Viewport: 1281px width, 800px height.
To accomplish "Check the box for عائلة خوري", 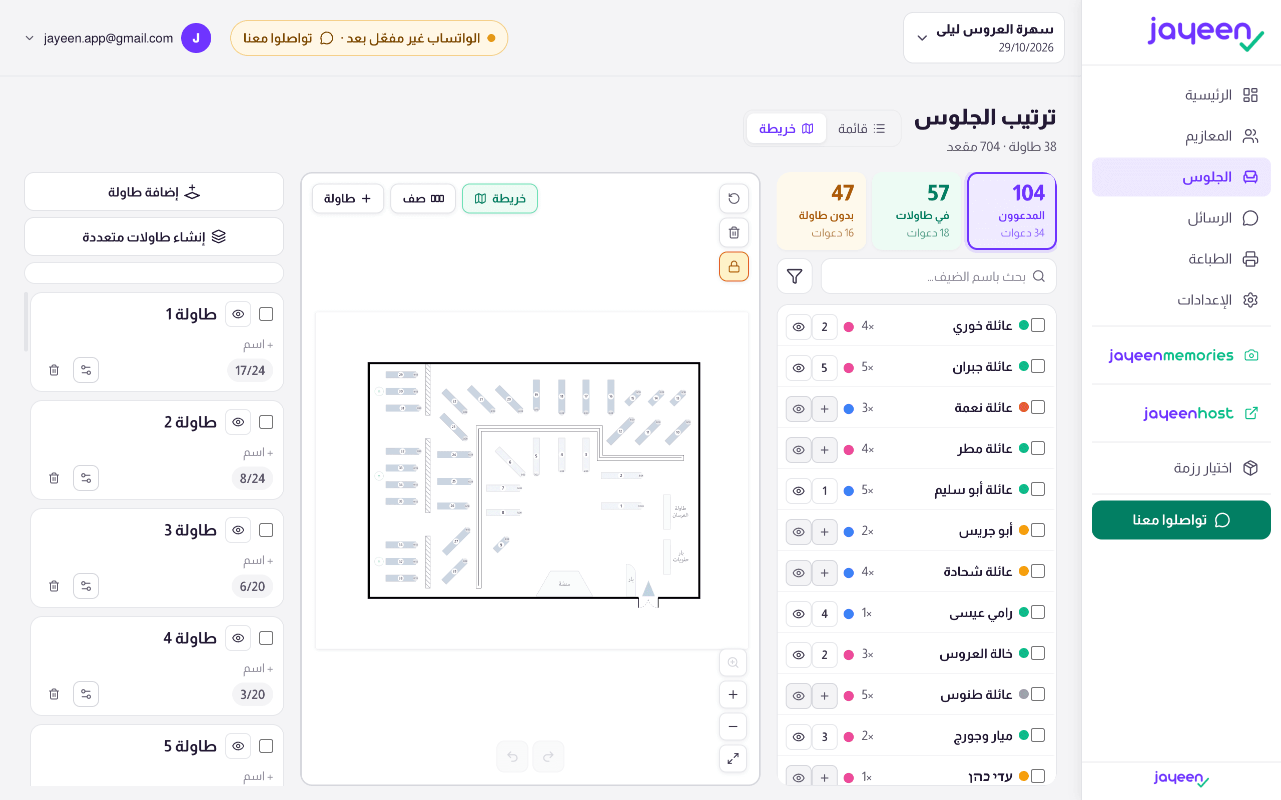I will tap(1037, 325).
